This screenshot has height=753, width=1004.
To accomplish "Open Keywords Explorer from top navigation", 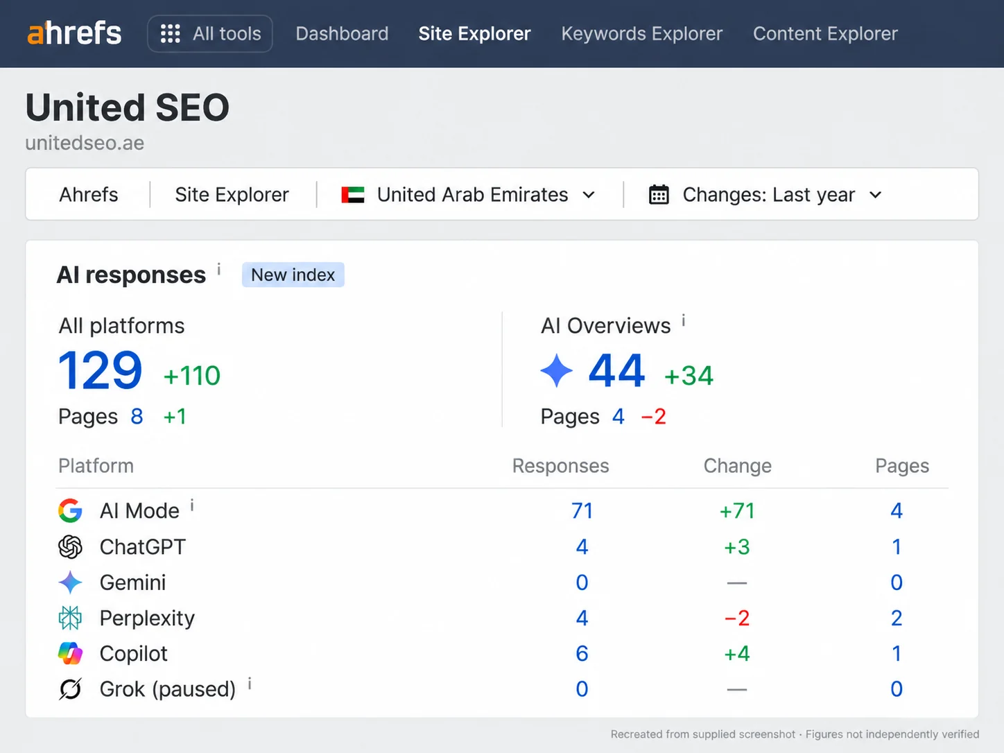I will coord(642,33).
